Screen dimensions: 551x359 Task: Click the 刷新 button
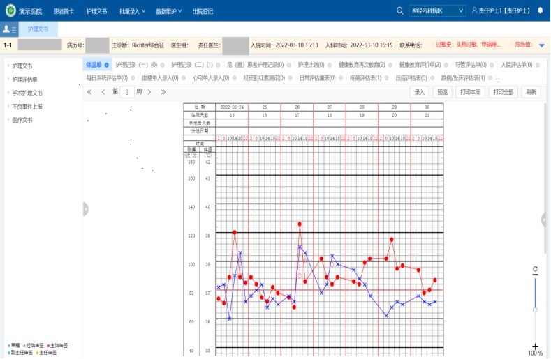coord(531,92)
